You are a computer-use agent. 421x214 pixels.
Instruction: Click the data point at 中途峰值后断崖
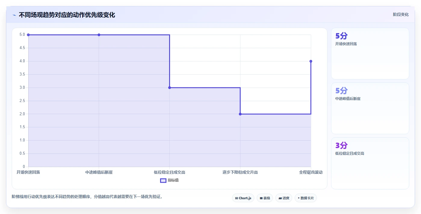point(99,35)
